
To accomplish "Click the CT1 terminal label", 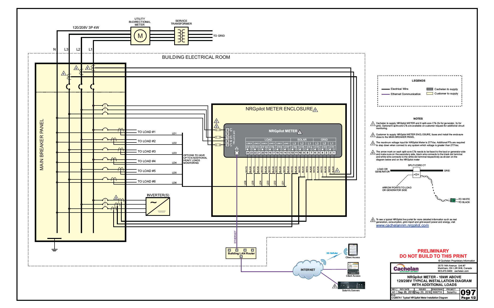I will [332, 147].
